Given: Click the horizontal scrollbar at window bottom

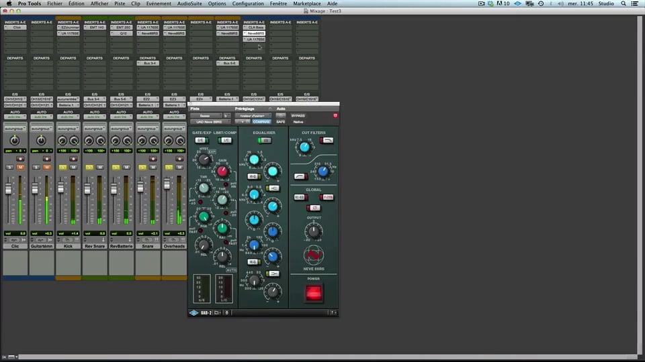Looking at the screenshot, I should click(x=327, y=357).
